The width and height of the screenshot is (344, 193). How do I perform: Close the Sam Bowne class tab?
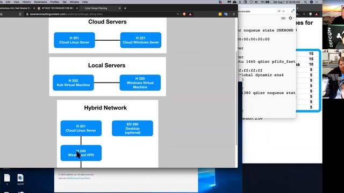click(34, 8)
